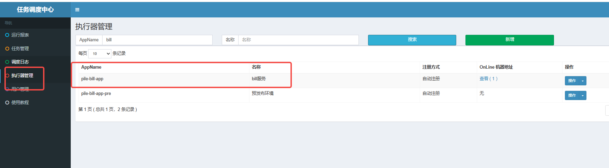This screenshot has height=168, width=609.
Task: Click the 导航 sidebar header
Action: [8, 23]
